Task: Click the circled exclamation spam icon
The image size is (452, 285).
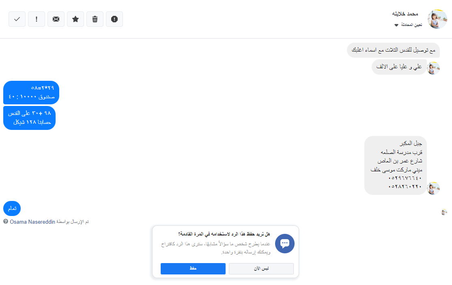Action: [x=114, y=19]
